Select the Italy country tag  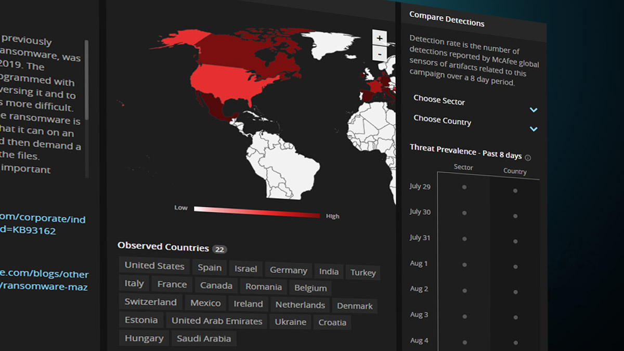(134, 283)
